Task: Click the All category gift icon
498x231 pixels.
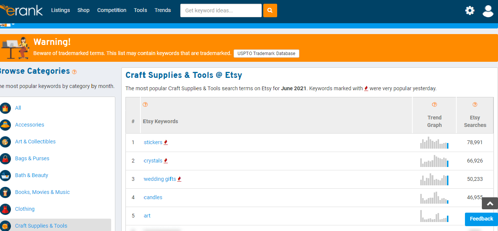Action: 6,108
